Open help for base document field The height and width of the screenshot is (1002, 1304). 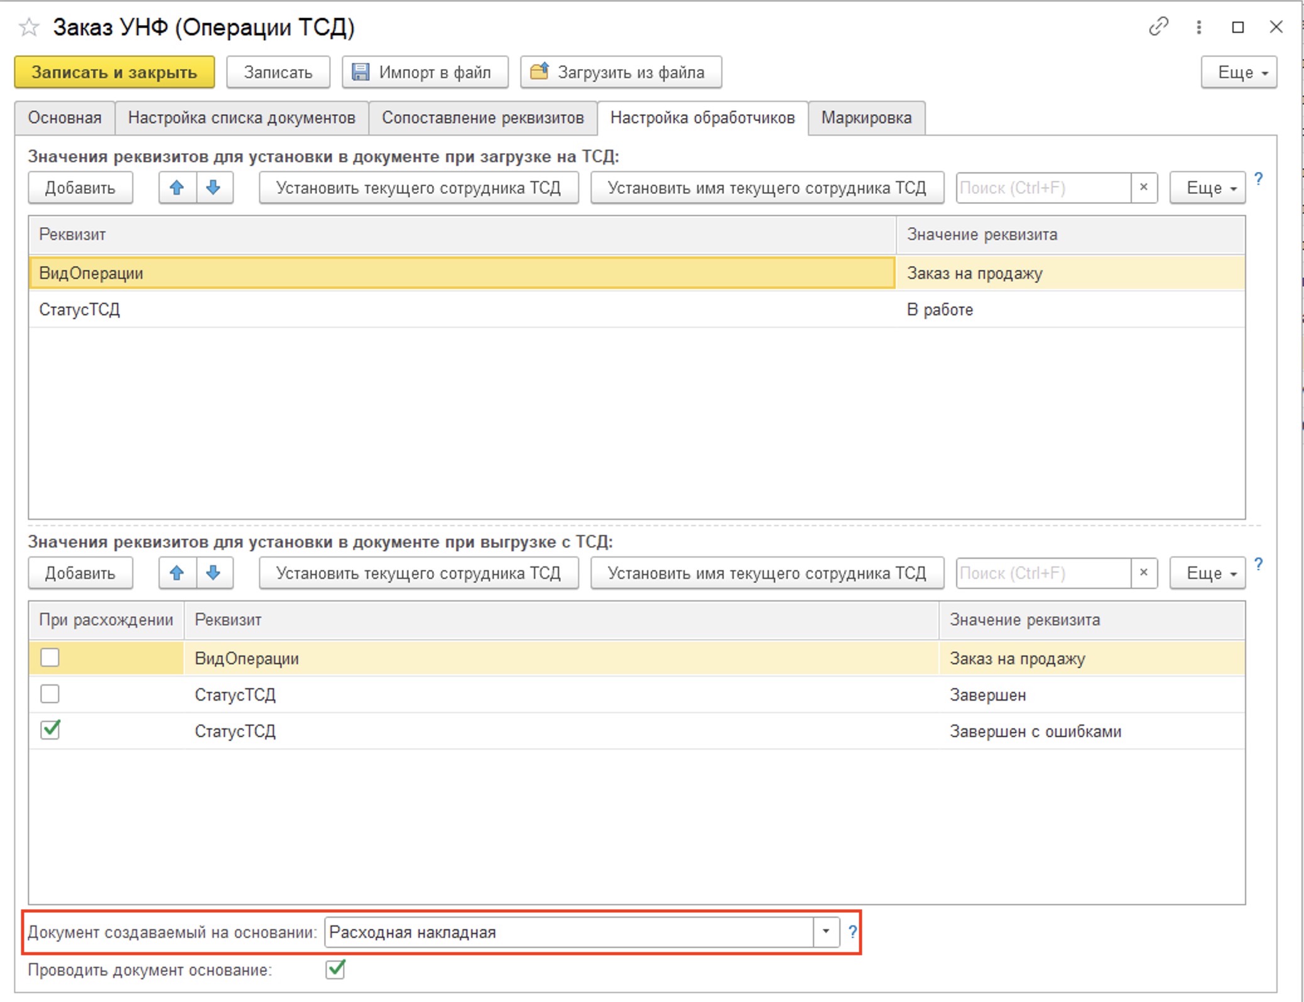852,932
